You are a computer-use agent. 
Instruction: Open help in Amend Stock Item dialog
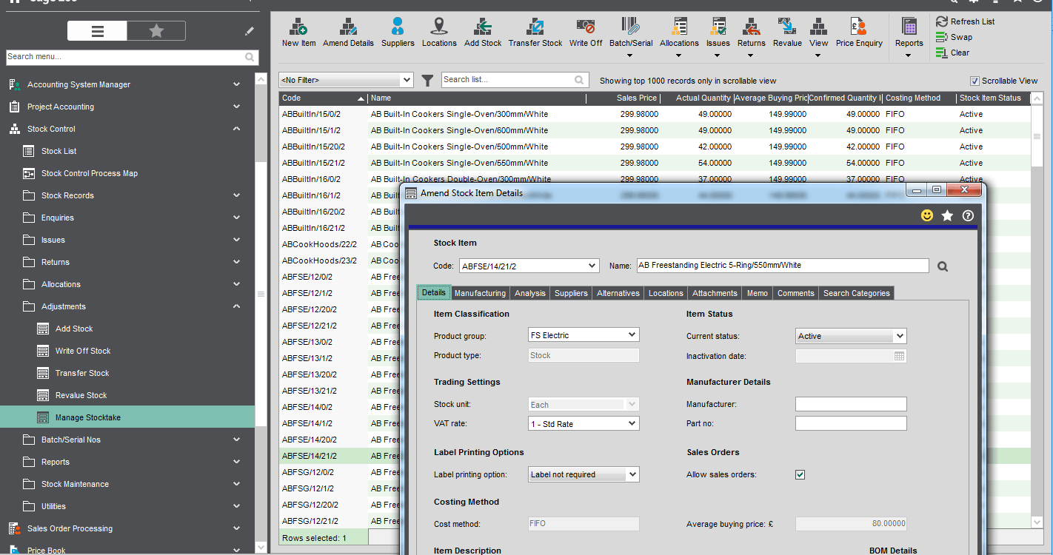(x=968, y=215)
